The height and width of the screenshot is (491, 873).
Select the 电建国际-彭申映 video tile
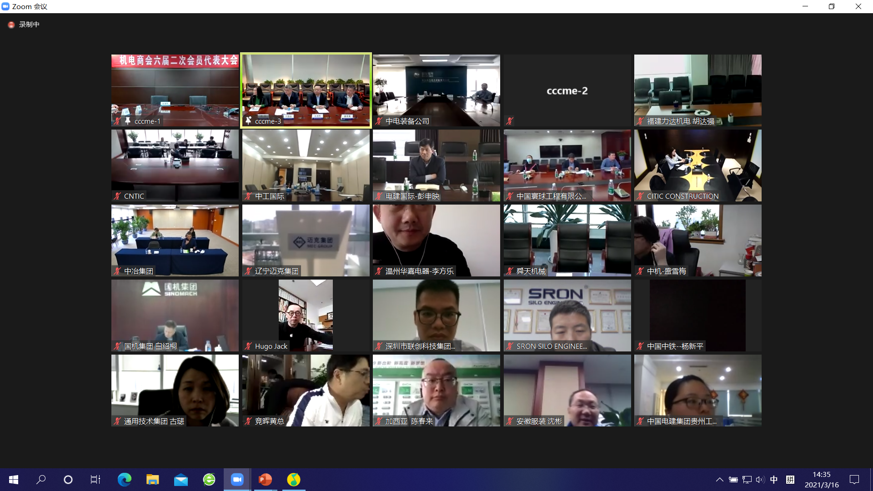(x=436, y=165)
